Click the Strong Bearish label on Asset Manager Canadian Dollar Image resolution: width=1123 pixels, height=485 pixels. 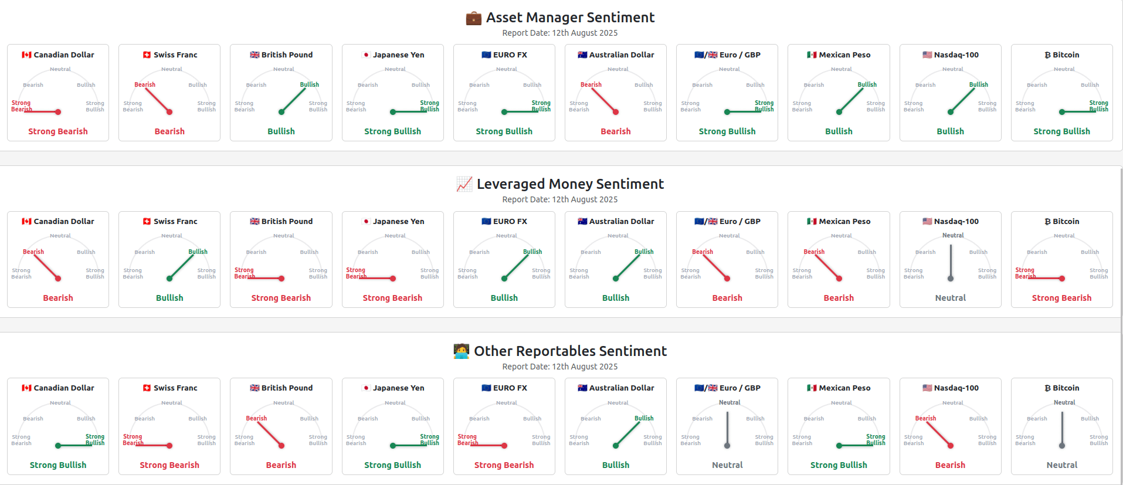point(58,131)
